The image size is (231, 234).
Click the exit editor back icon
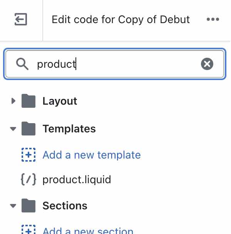21,20
